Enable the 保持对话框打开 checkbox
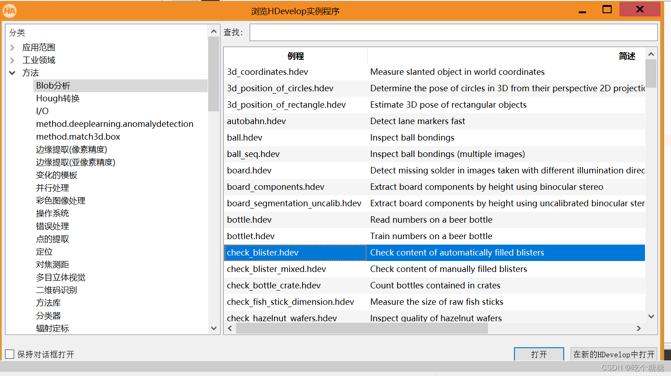 pos(10,354)
